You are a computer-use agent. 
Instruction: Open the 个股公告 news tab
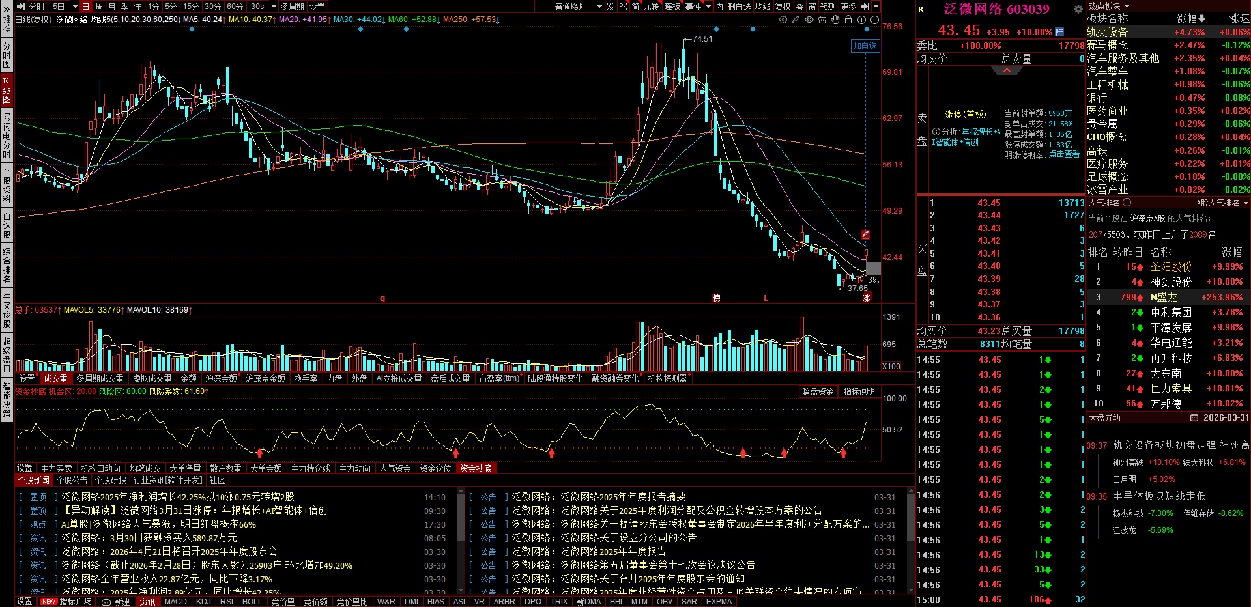coord(72,480)
